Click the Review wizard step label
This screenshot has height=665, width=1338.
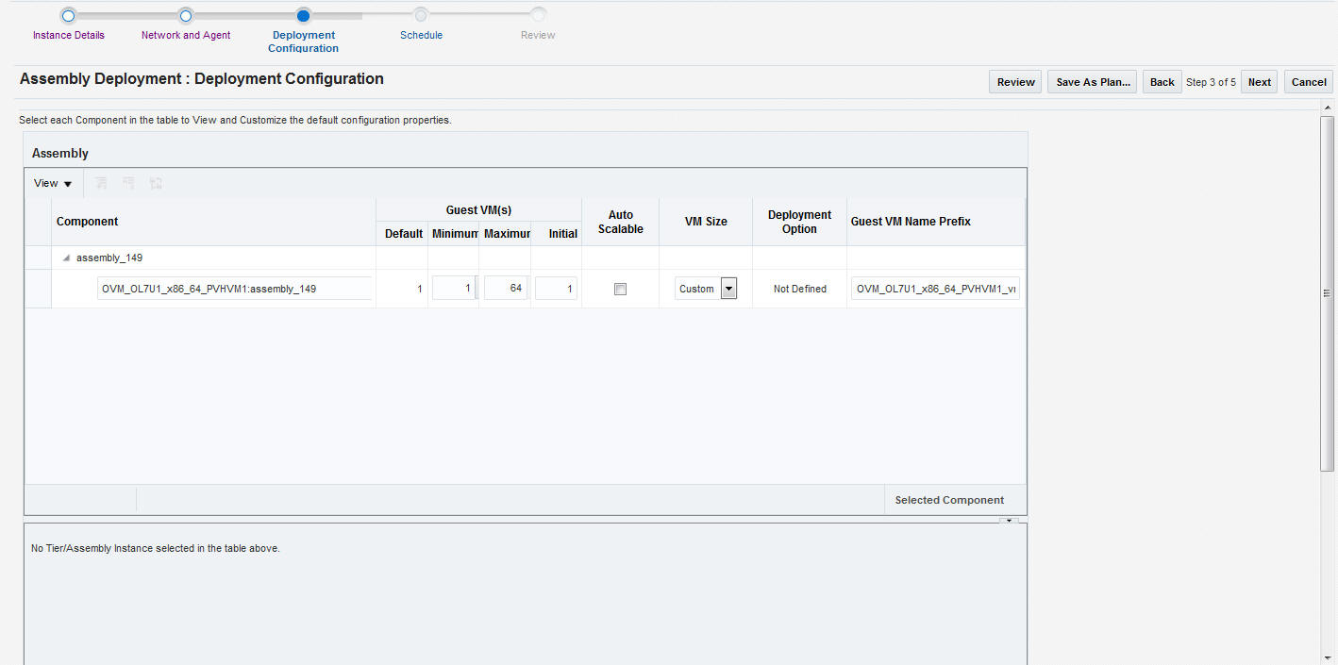[538, 35]
